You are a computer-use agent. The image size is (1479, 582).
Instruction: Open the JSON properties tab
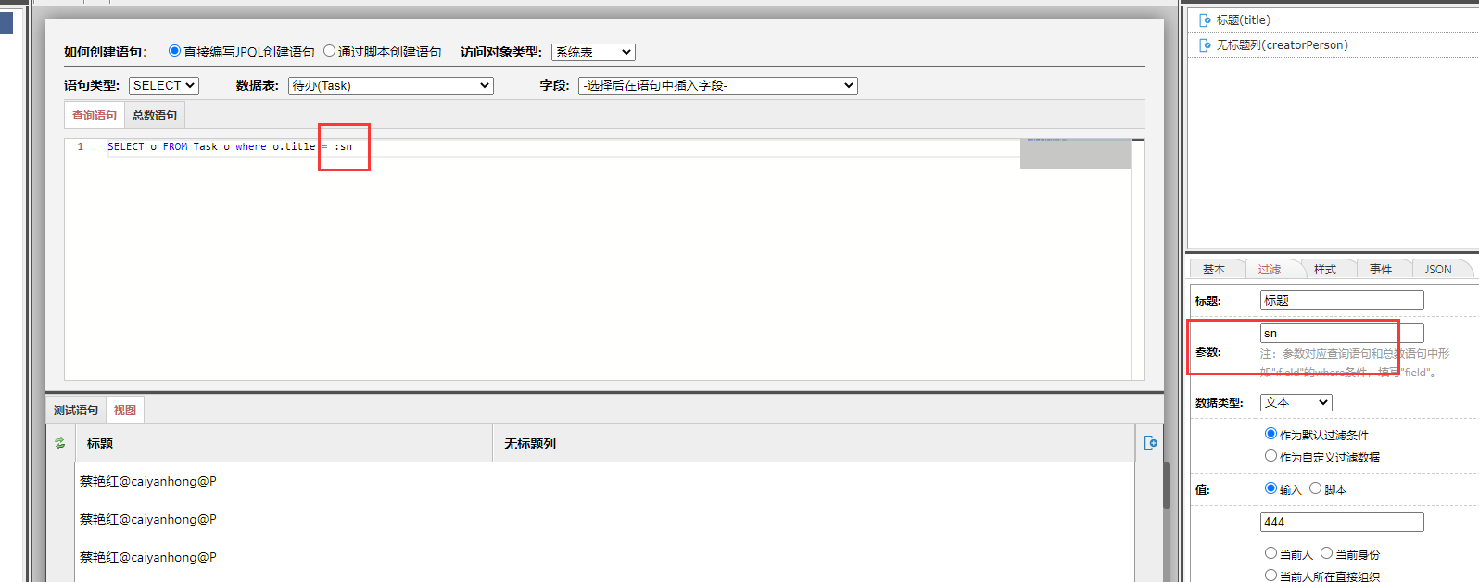coord(1438,269)
